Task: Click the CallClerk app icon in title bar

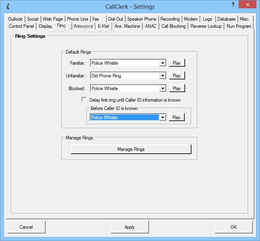Action: (8, 6)
